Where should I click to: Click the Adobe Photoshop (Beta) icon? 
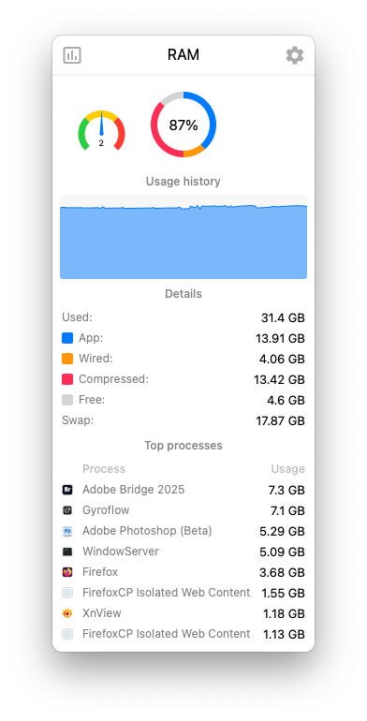[67, 531]
